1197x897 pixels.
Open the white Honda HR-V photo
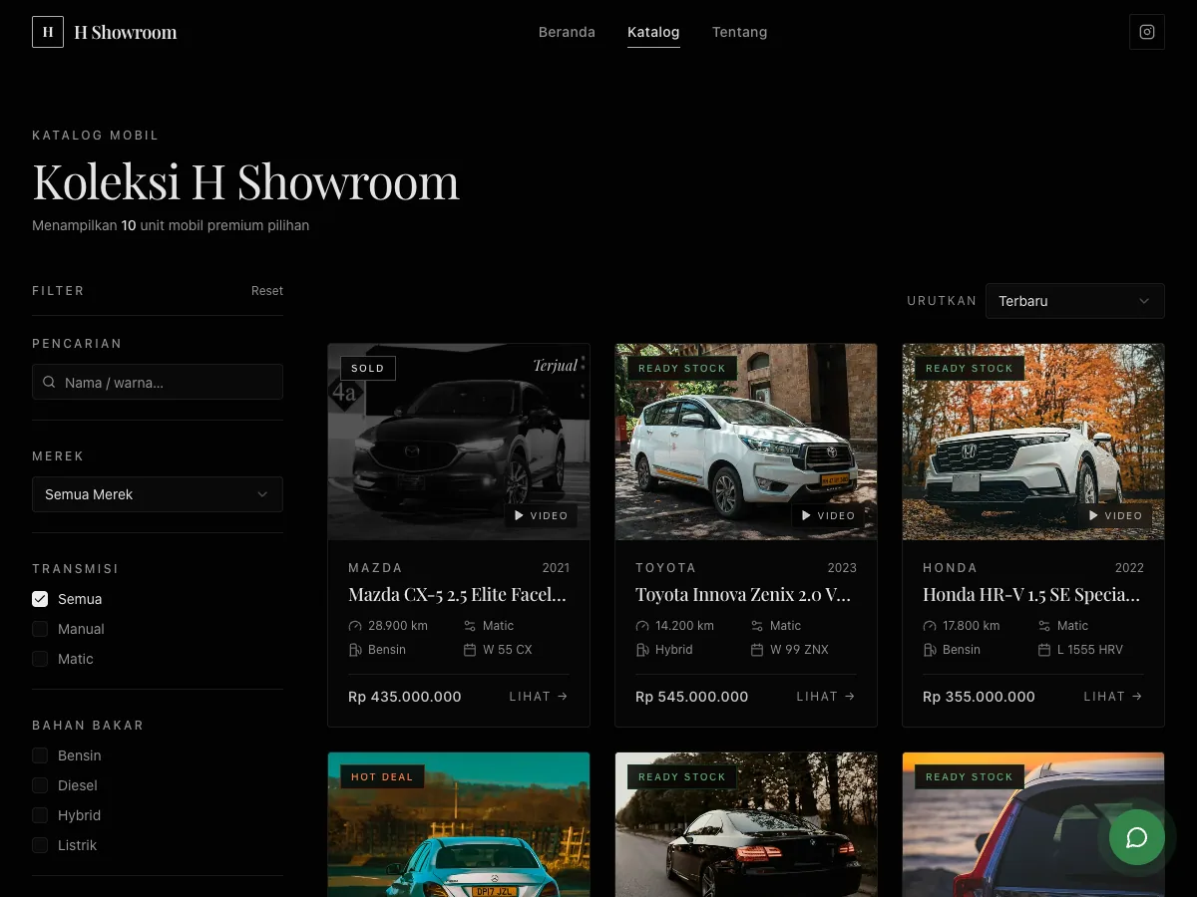point(1033,443)
